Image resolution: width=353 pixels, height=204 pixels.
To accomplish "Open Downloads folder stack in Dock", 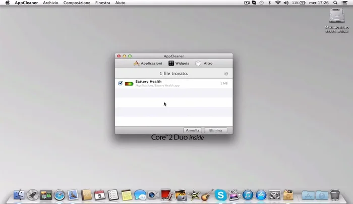I will pos(322,195).
